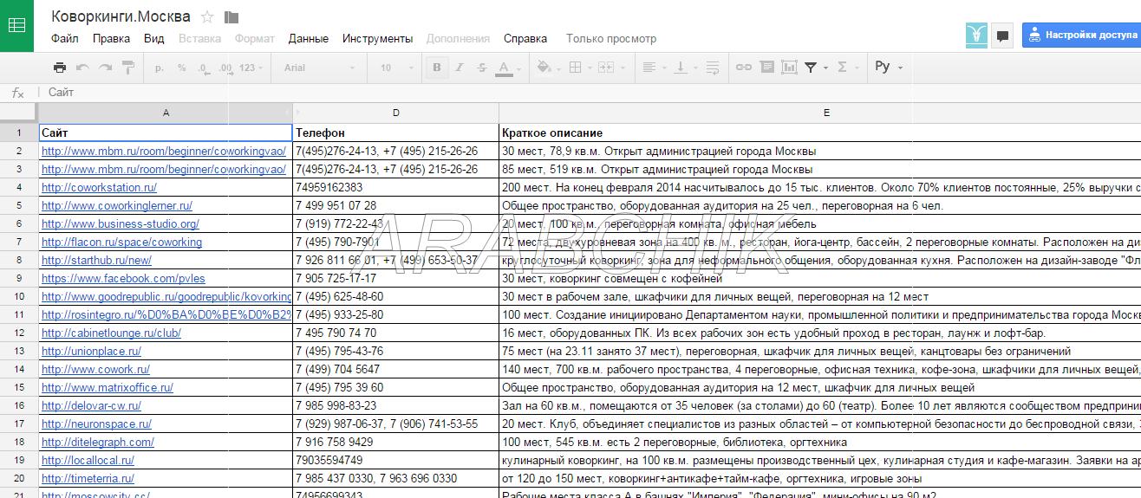Click the insert chart icon
This screenshot has height=498, width=1141.
click(x=789, y=68)
